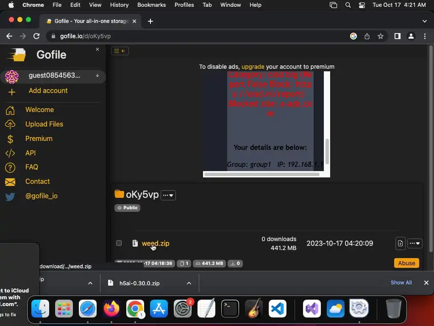This screenshot has width=434, height=326.
Task: Reload the current Gofile page
Action: 36,37
